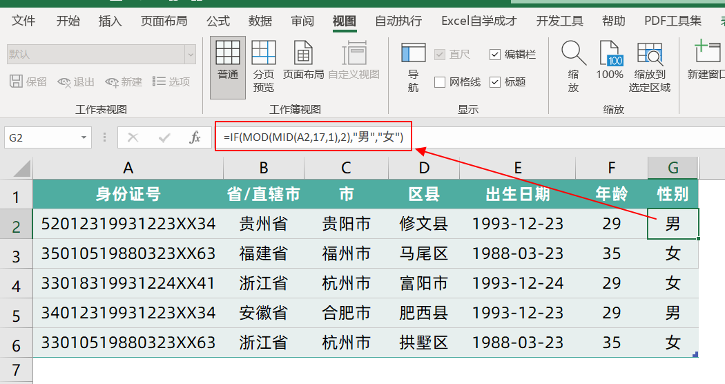Open the PDF工具集 tab
The width and height of the screenshot is (725, 384).
(x=673, y=21)
